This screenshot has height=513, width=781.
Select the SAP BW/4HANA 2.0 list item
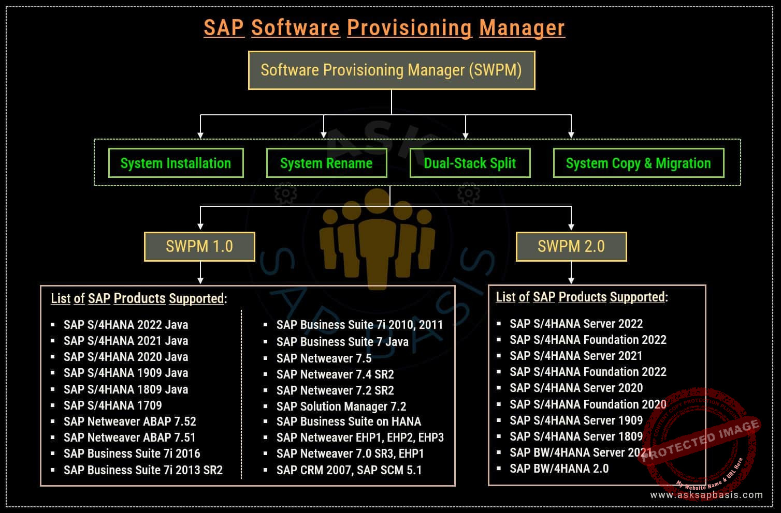[559, 469]
